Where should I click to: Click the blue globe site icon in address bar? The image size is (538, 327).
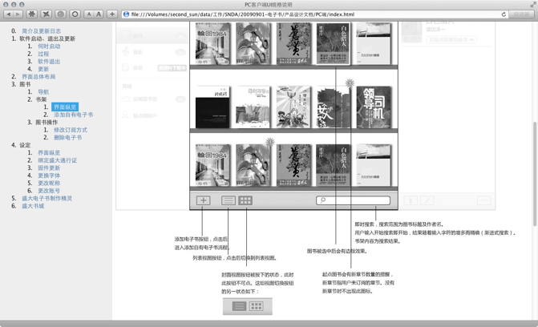click(126, 14)
